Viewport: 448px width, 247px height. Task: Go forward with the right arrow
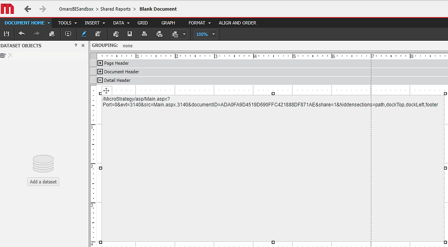coord(43,9)
